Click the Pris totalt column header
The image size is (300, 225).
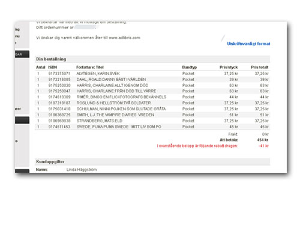click(259, 67)
